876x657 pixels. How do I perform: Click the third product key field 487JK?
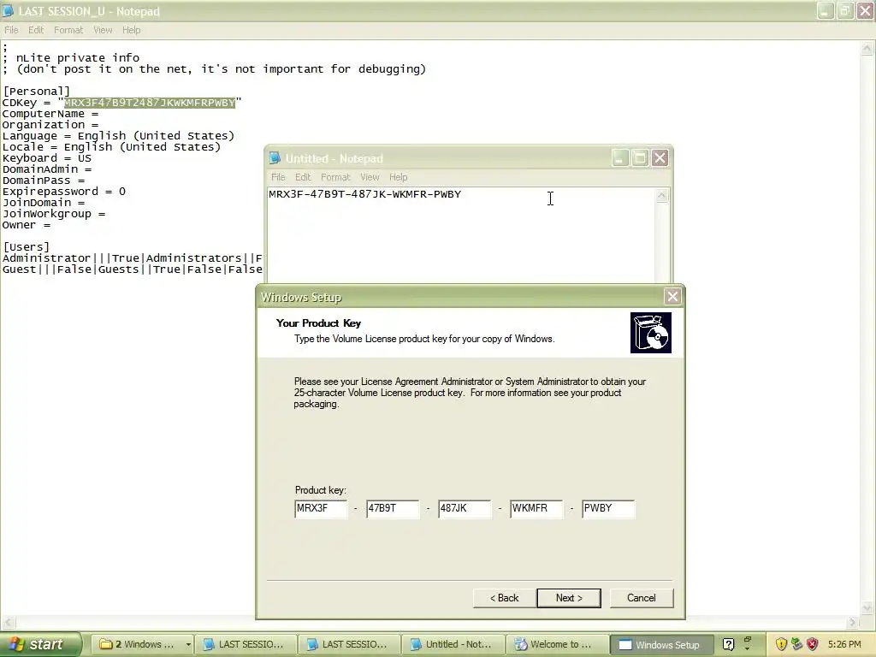pyautogui.click(x=465, y=508)
